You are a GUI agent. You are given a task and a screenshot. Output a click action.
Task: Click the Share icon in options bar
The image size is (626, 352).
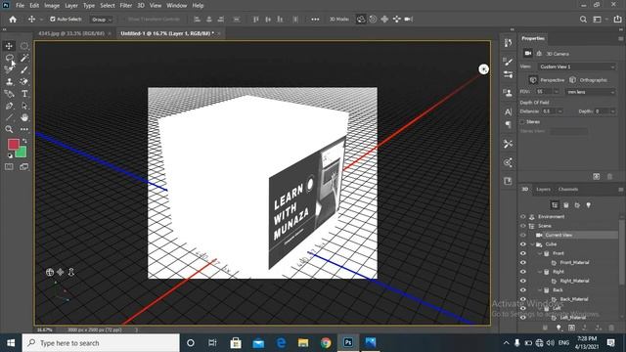pos(617,20)
